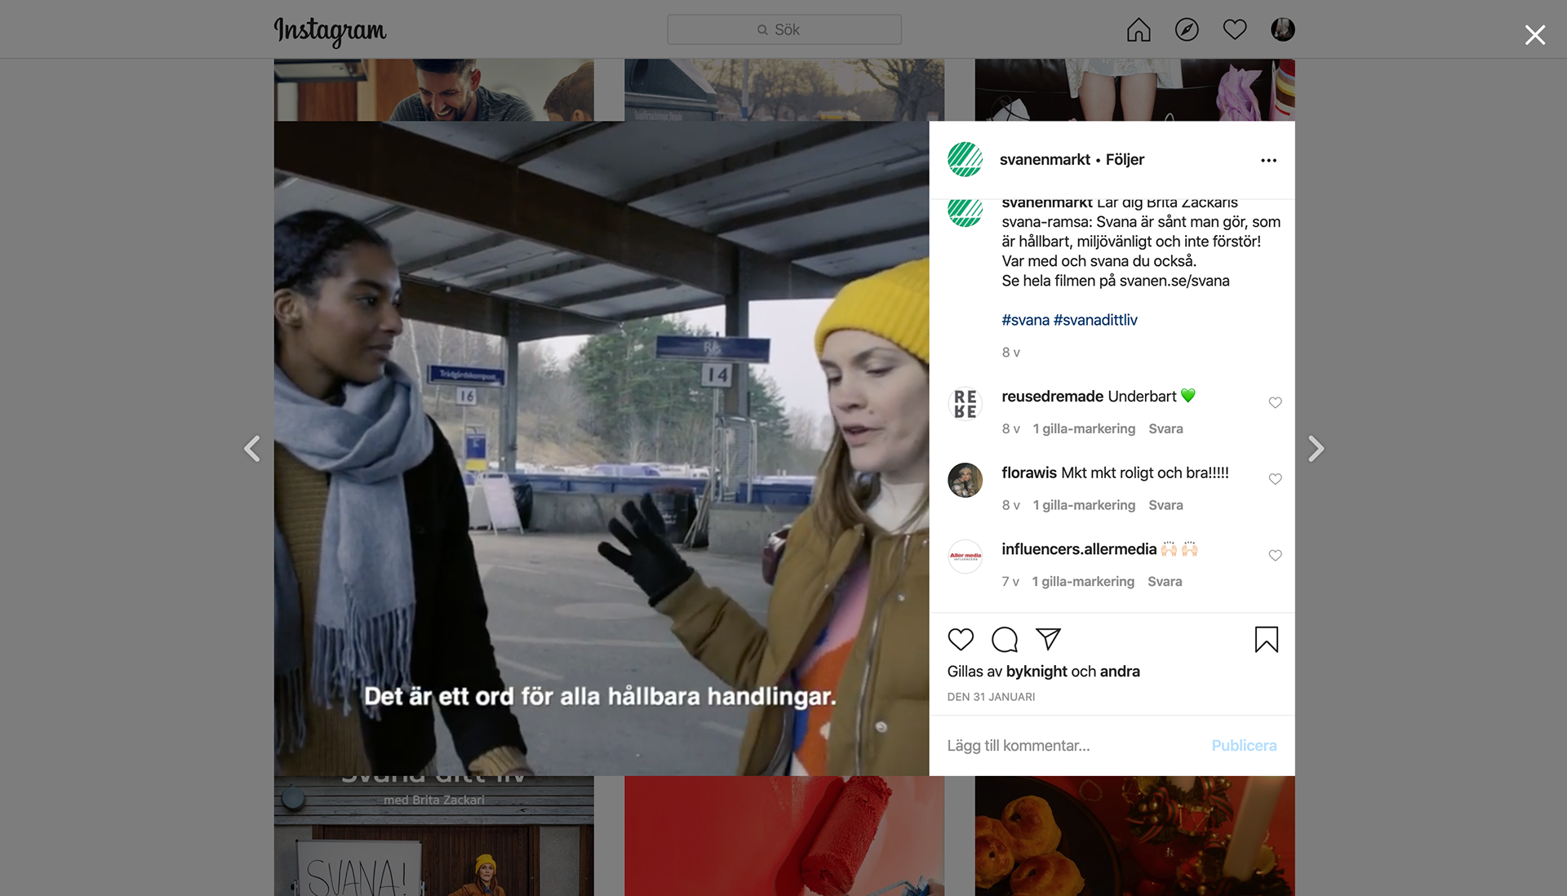Open the influencers.allermedia username
Viewport: 1567px width, 896px height.
tap(1079, 549)
